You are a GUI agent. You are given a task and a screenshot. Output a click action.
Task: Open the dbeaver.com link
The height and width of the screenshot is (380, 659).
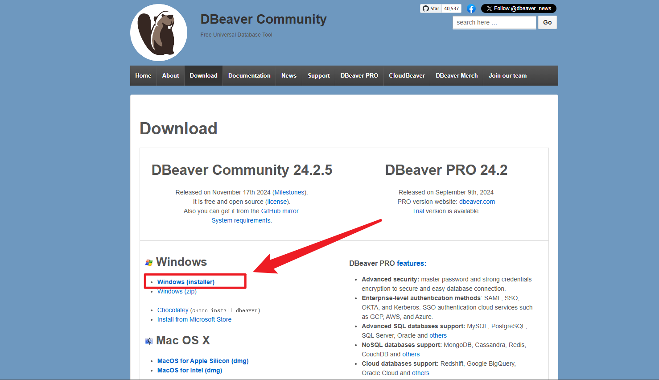(477, 202)
